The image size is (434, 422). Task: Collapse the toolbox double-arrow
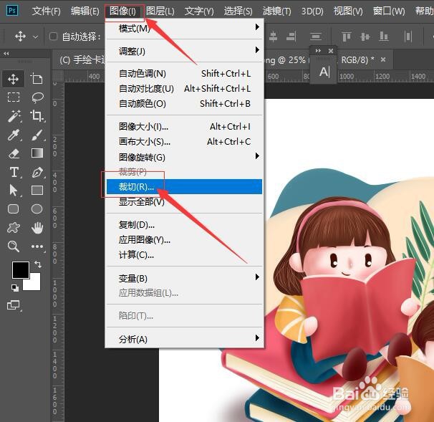coord(6,54)
